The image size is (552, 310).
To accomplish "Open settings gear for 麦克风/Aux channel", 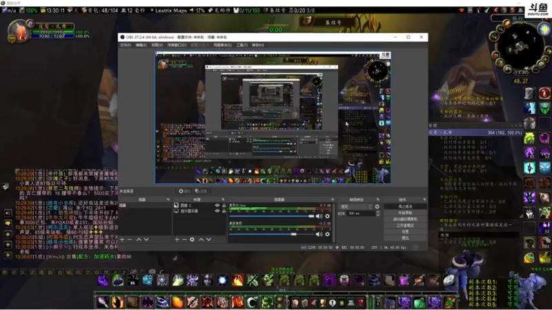I will 327,216.
